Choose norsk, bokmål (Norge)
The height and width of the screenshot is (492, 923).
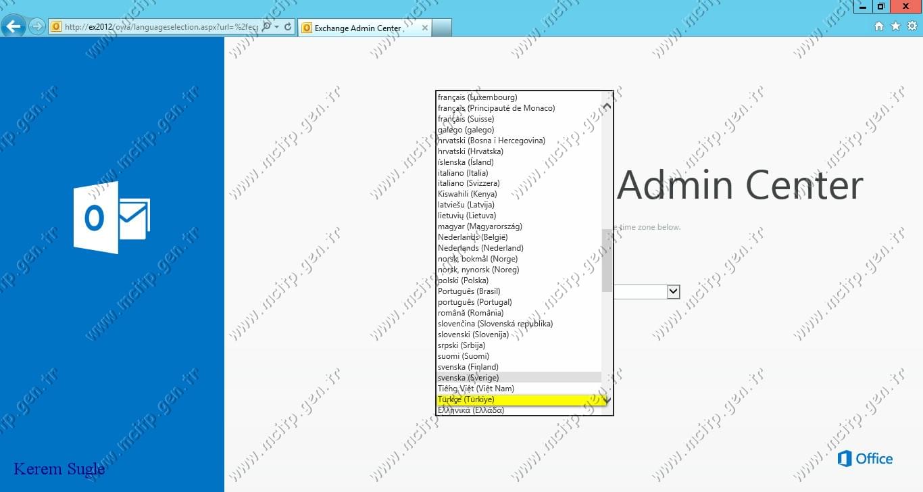(519, 259)
